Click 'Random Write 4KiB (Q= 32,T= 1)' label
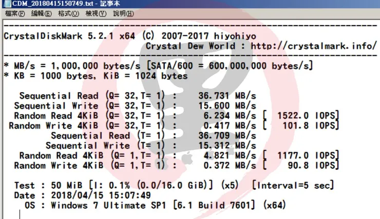Viewport: 380px width, 219px height. pos(87,125)
